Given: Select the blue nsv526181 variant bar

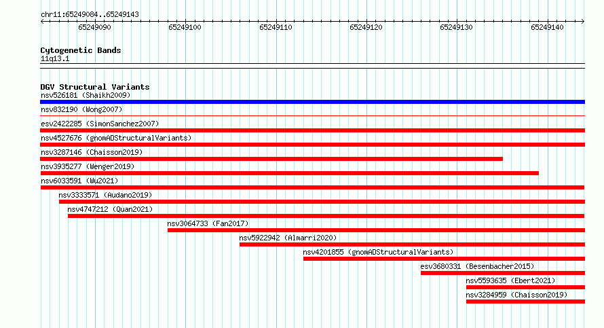Looking at the screenshot, I should (312, 102).
